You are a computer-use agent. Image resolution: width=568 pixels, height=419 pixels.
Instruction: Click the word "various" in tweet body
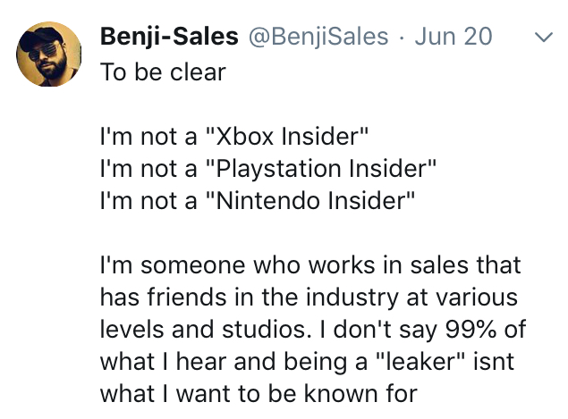[x=477, y=297]
